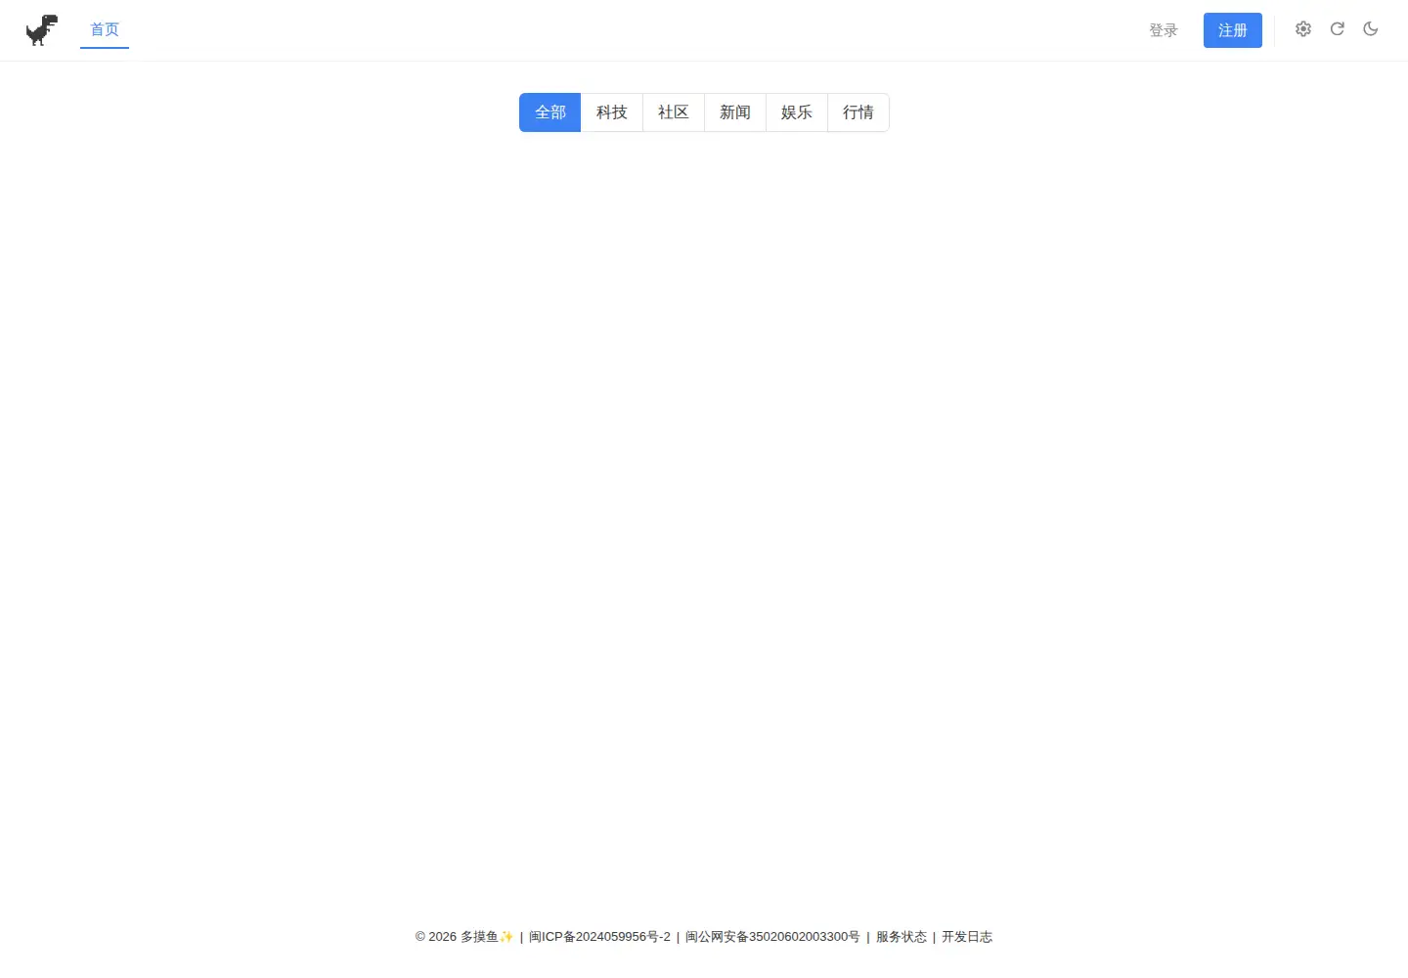Open the 首页 nav tab
Image resolution: width=1408 pixels, height=978 pixels.
pyautogui.click(x=105, y=30)
